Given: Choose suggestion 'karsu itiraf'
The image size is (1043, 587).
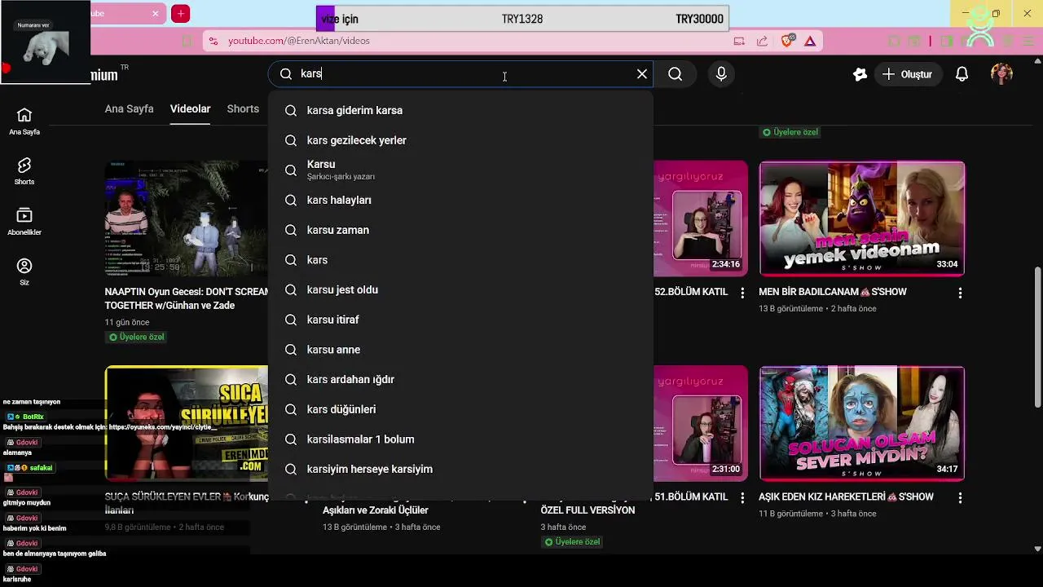Looking at the screenshot, I should pos(460,320).
